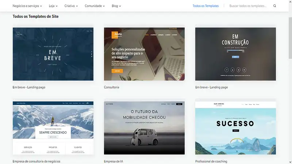Select the Em Construção template thumbnail
The width and height of the screenshot is (292, 164).
[235, 54]
